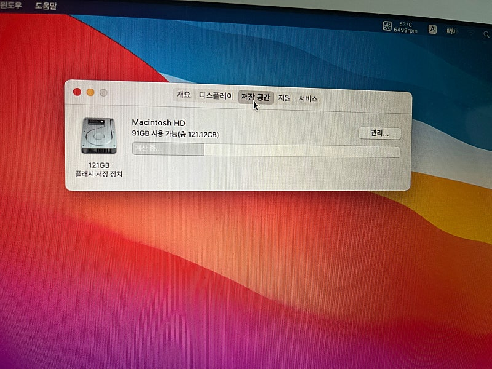This screenshot has width=492, height=369.
Task: Click the Macintosh HD hard disk icon
Action: click(97, 136)
